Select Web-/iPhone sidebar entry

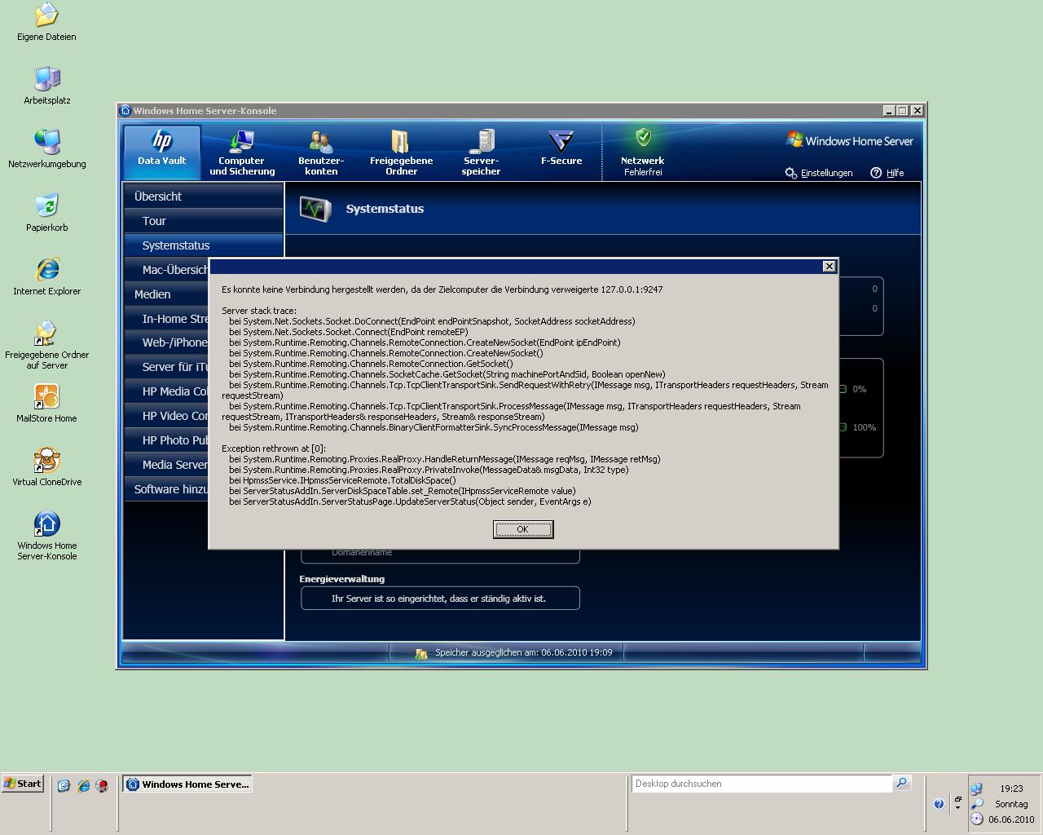click(166, 342)
